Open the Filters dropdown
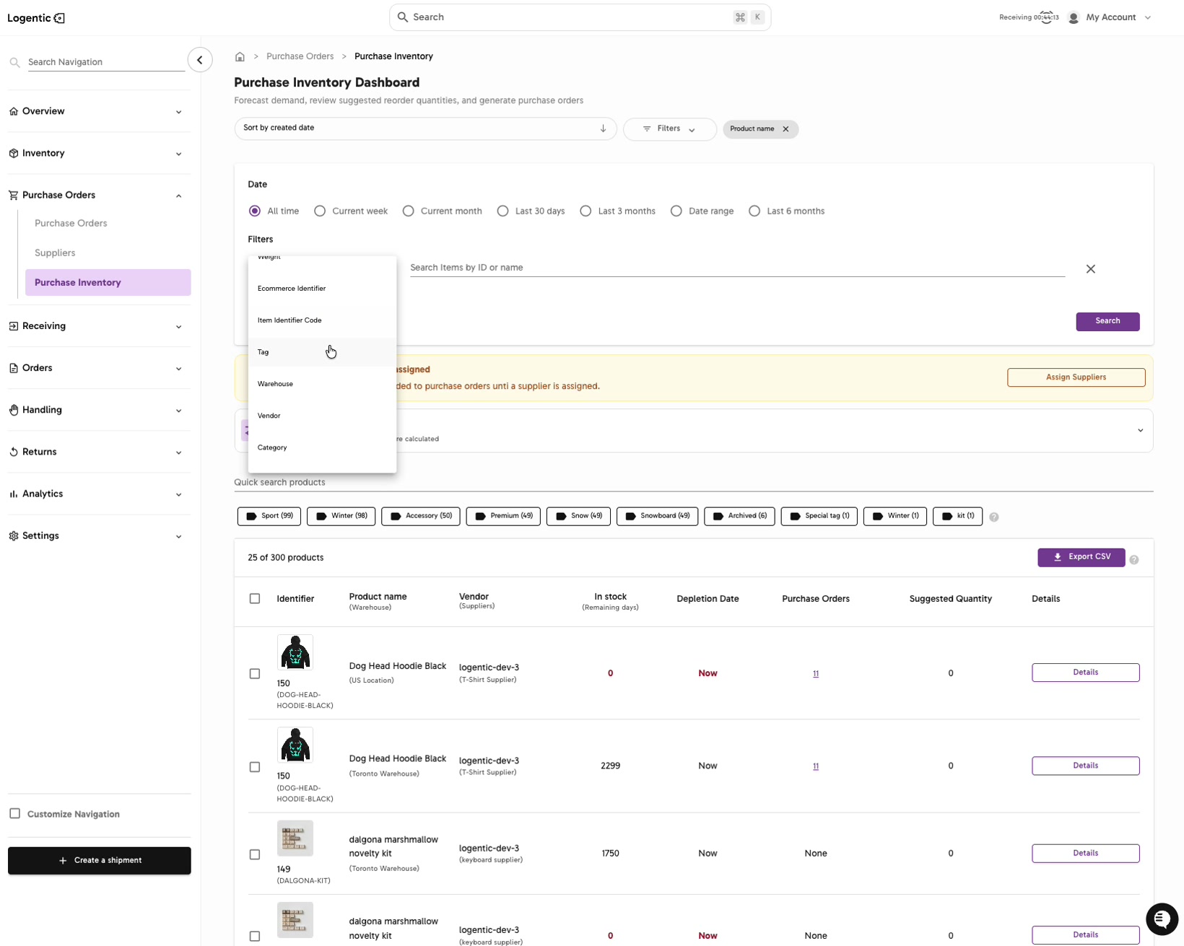1184x946 pixels. tap(669, 129)
